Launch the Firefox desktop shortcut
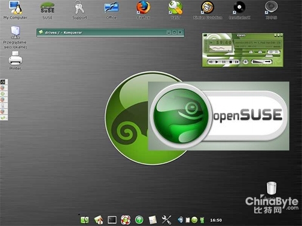This screenshot has width=302, height=226. click(143, 10)
